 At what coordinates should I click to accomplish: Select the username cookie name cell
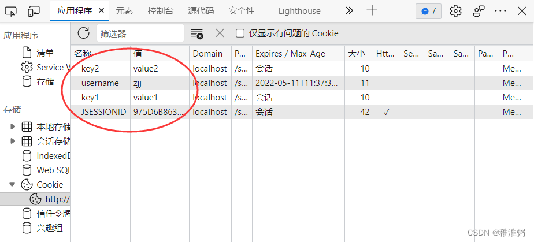click(100, 83)
